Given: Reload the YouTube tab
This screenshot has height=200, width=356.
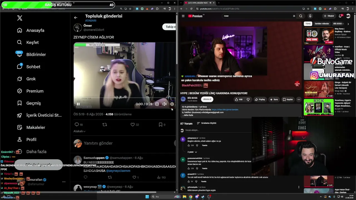Looking at the screenshot, I should point(191,9).
